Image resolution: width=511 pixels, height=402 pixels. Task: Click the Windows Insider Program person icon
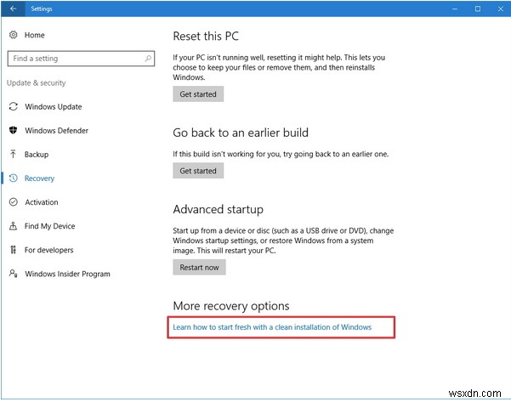[x=13, y=274]
